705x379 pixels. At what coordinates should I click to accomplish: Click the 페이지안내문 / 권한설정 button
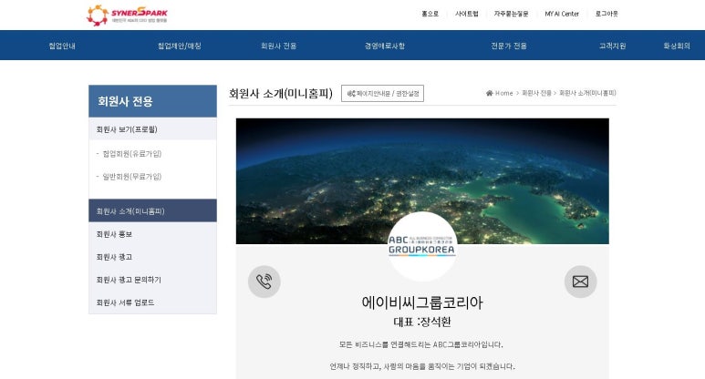click(383, 94)
